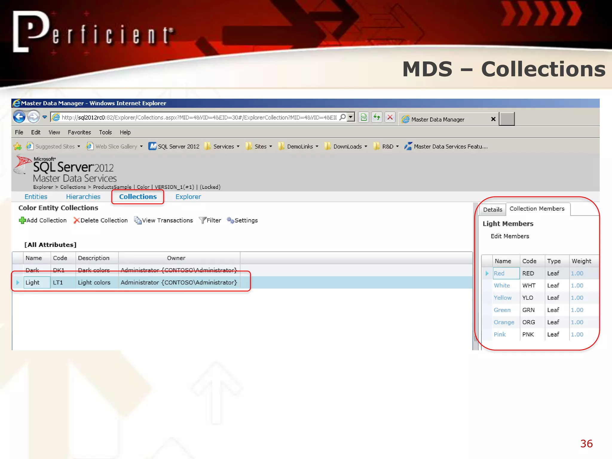Close the Master Data Manager browser tab
This screenshot has width=612, height=459.
[x=493, y=119]
